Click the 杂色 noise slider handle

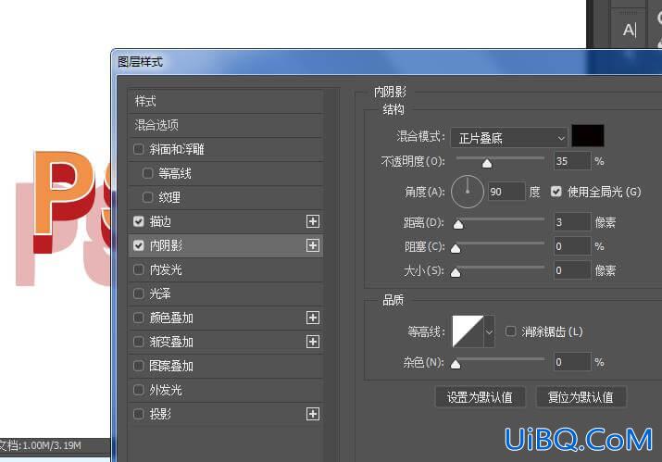[x=456, y=364]
